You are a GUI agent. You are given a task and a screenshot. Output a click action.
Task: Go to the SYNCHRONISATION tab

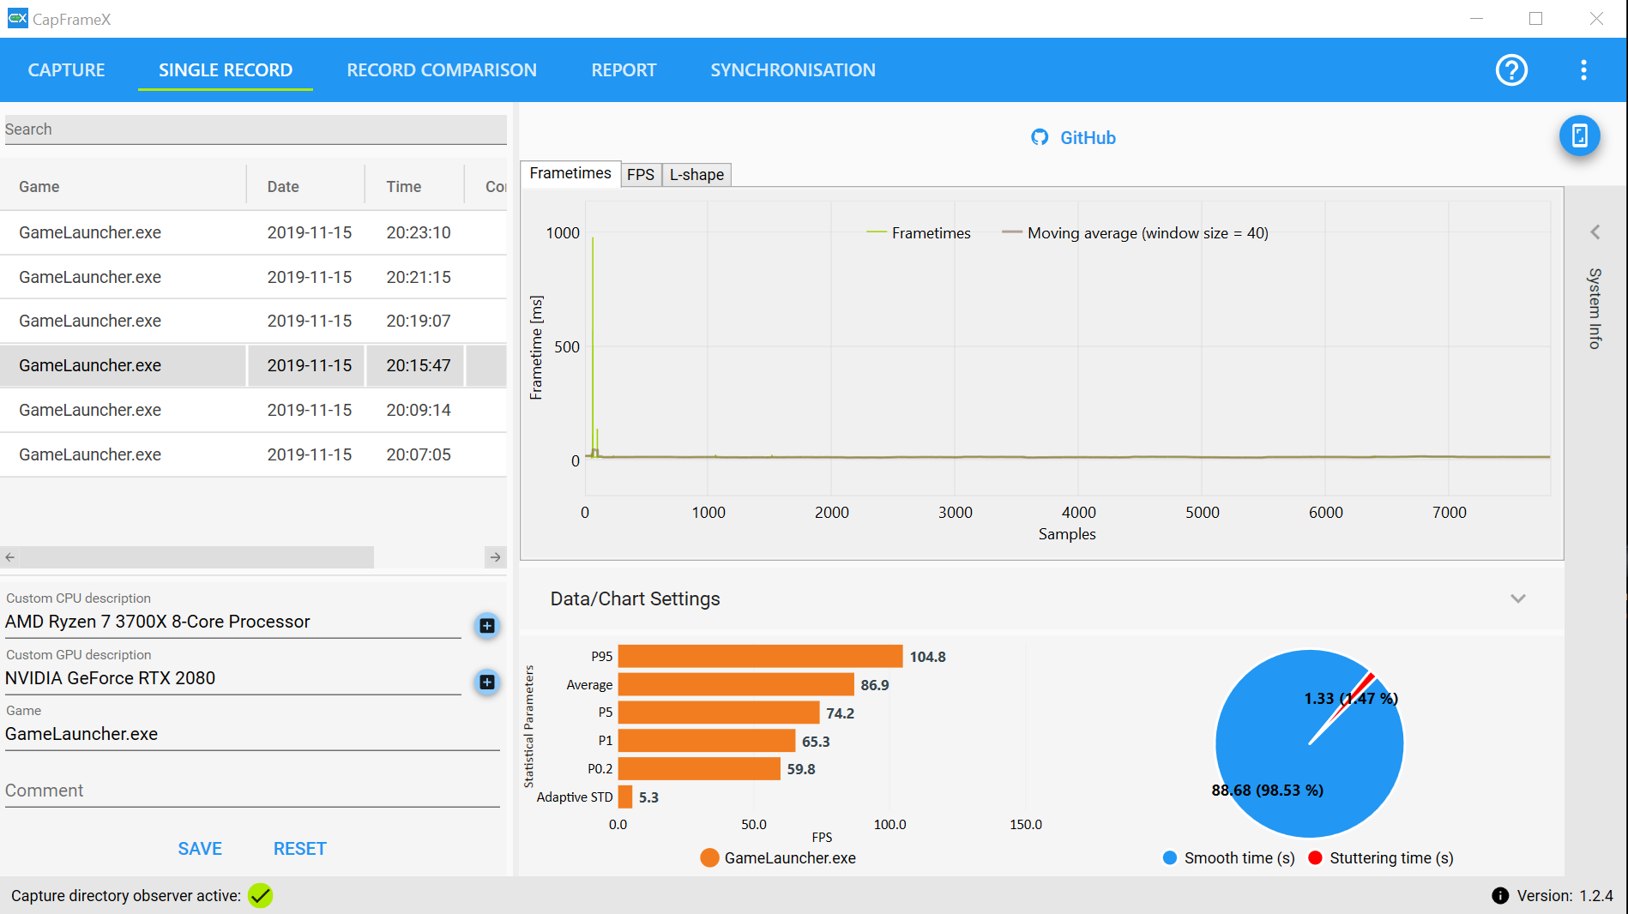tap(793, 69)
